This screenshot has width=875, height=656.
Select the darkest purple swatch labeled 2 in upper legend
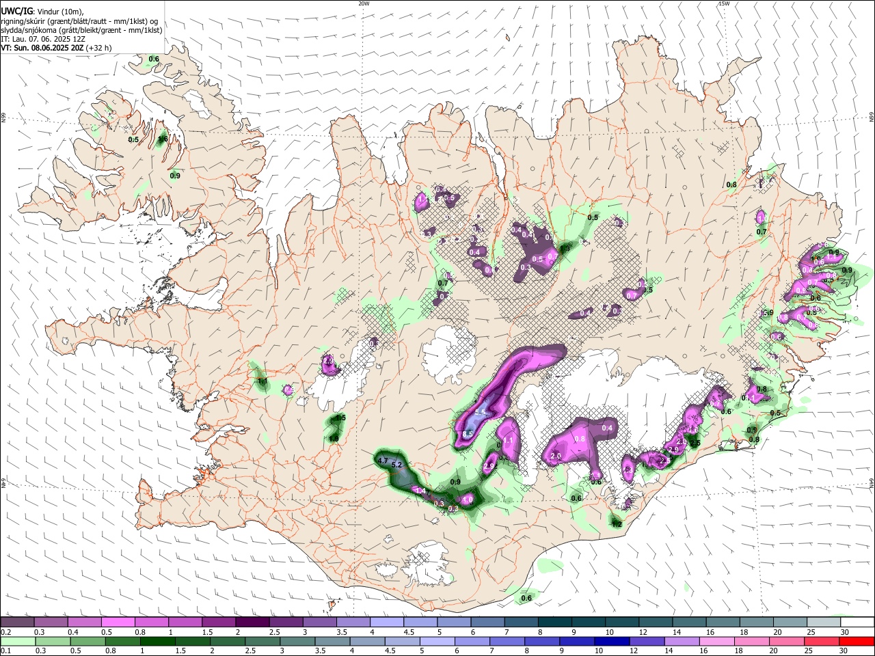(x=252, y=623)
